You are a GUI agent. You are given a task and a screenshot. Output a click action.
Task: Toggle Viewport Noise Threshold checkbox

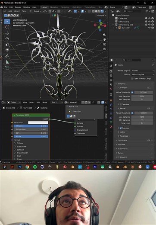[x=132, y=92]
